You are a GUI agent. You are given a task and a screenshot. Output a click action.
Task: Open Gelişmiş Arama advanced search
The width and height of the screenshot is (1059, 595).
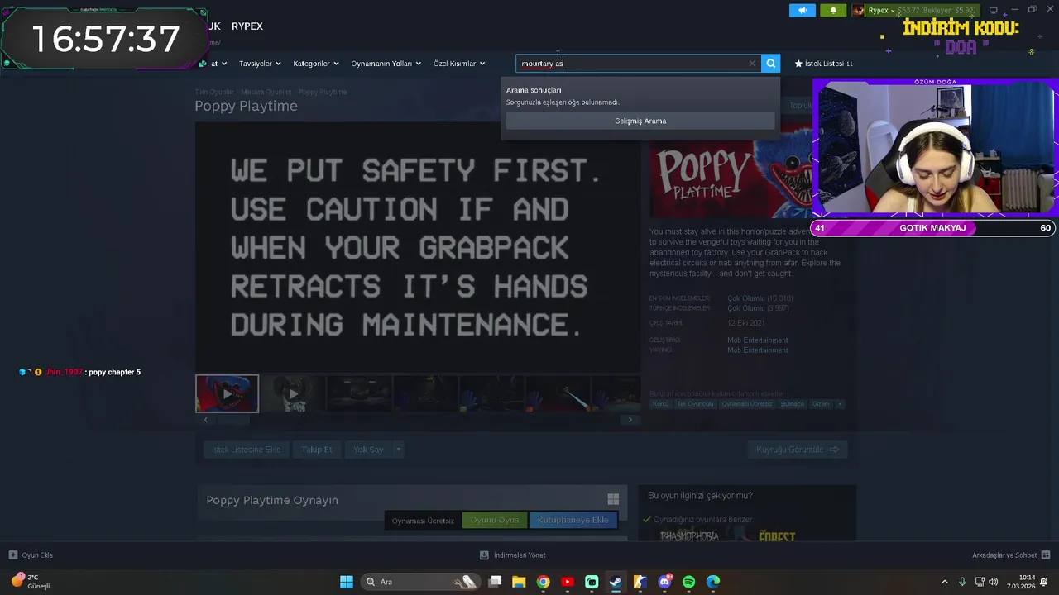(x=640, y=121)
